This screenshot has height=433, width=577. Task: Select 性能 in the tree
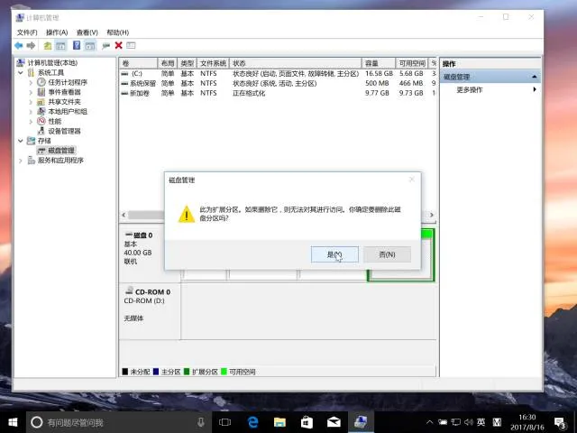55,122
